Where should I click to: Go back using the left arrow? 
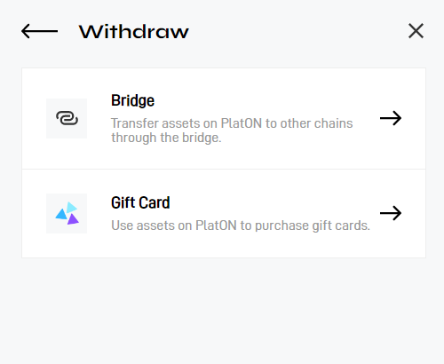click(x=39, y=31)
